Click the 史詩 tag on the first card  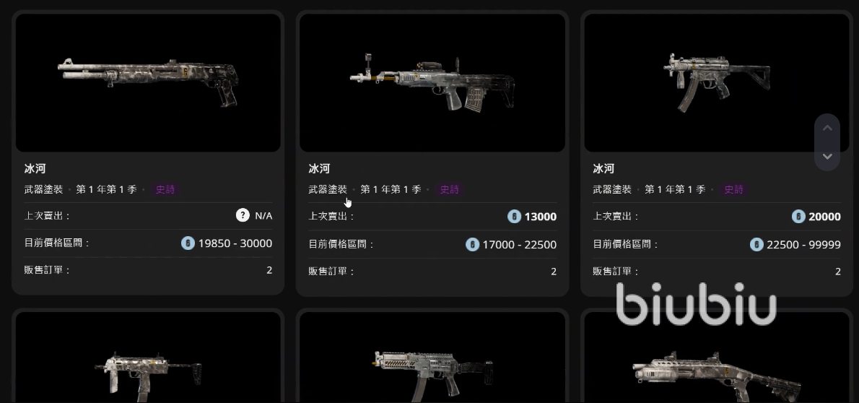click(x=165, y=190)
